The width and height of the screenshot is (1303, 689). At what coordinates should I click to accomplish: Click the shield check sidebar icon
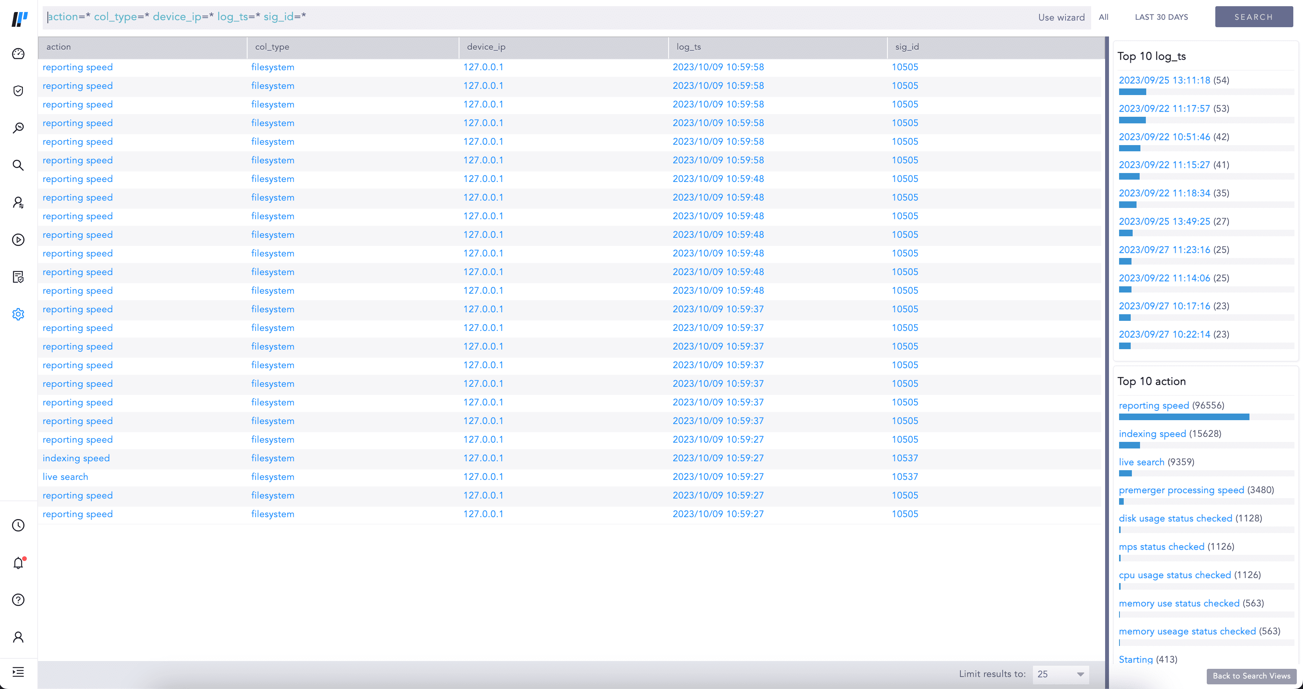click(18, 91)
